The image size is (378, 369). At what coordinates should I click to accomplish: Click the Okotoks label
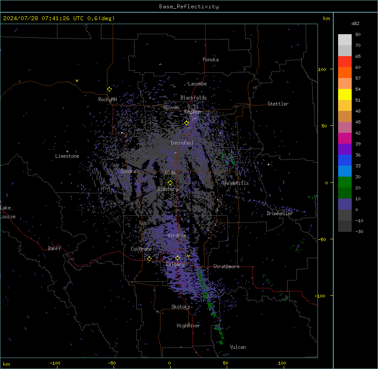181,307
